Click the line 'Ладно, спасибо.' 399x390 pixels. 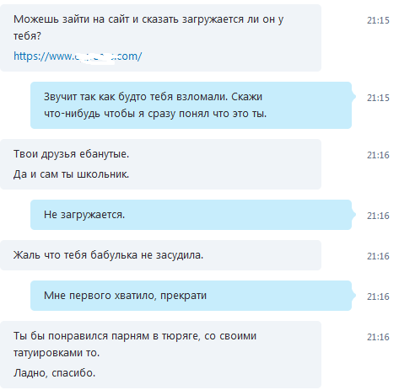(55, 373)
